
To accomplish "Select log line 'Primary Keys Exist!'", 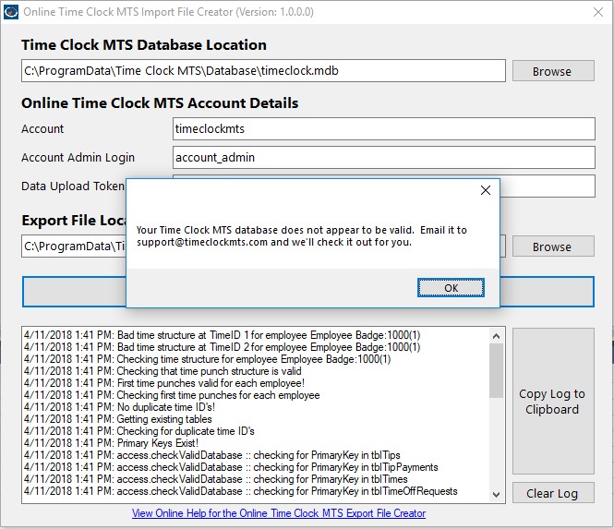I will pyautogui.click(x=111, y=443).
